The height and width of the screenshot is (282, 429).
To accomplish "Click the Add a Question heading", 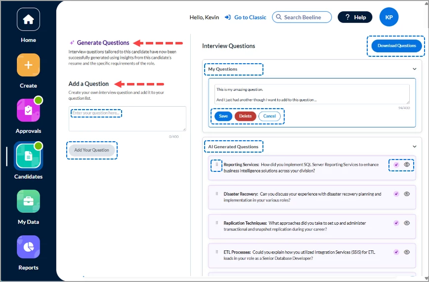I will click(x=88, y=83).
